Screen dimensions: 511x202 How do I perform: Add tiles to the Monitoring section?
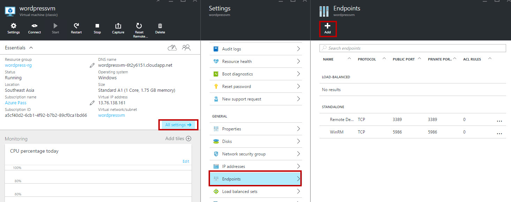coord(178,138)
